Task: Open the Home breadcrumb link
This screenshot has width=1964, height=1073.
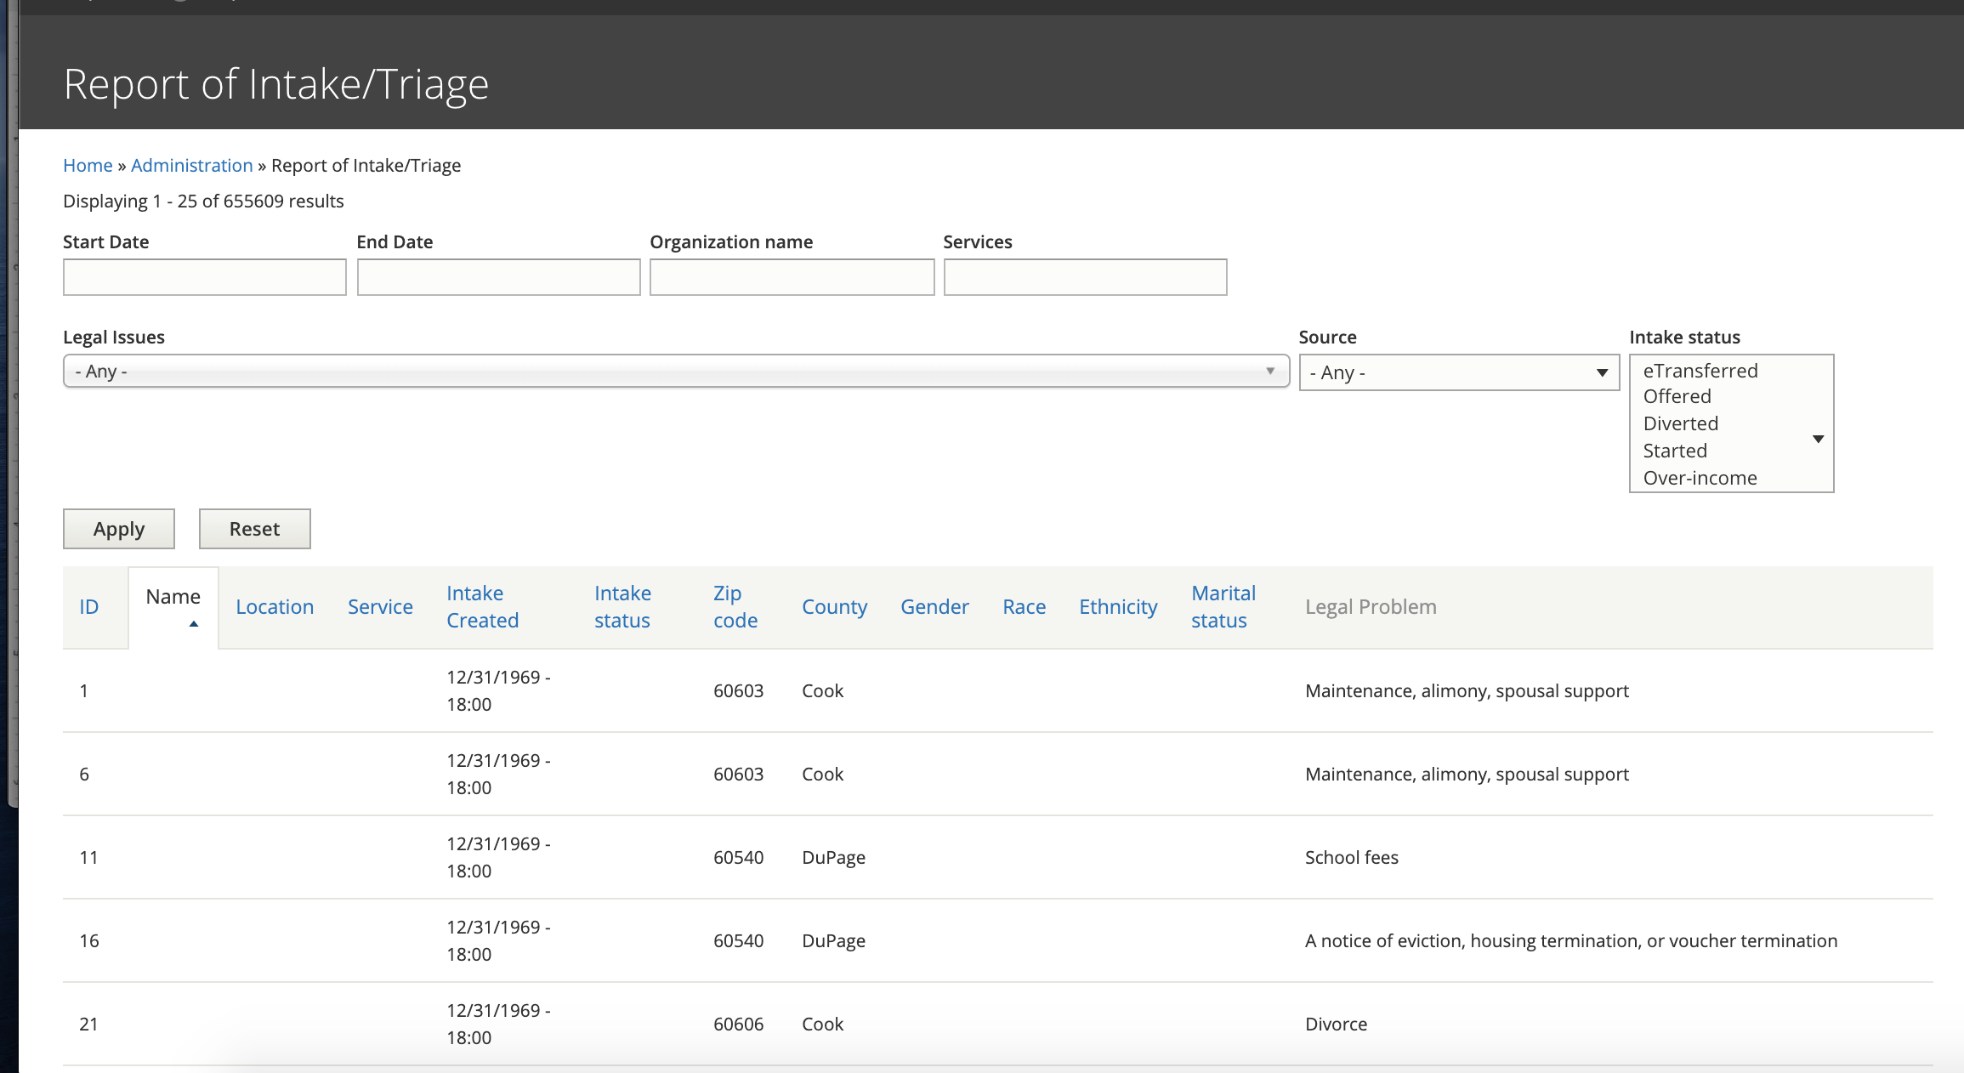Action: coord(88,165)
